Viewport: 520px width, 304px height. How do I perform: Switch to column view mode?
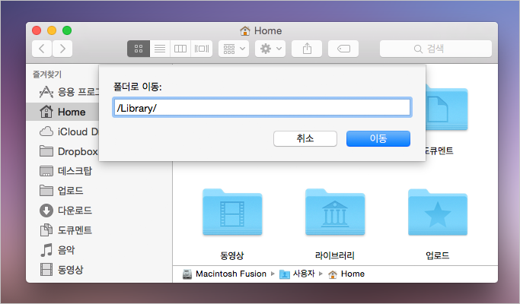180,49
